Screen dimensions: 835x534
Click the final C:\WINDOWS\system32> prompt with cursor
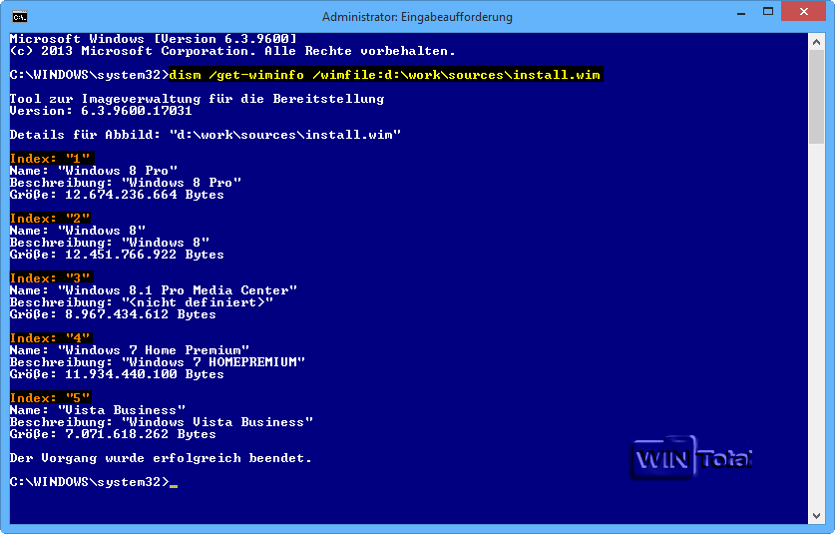coord(93,482)
